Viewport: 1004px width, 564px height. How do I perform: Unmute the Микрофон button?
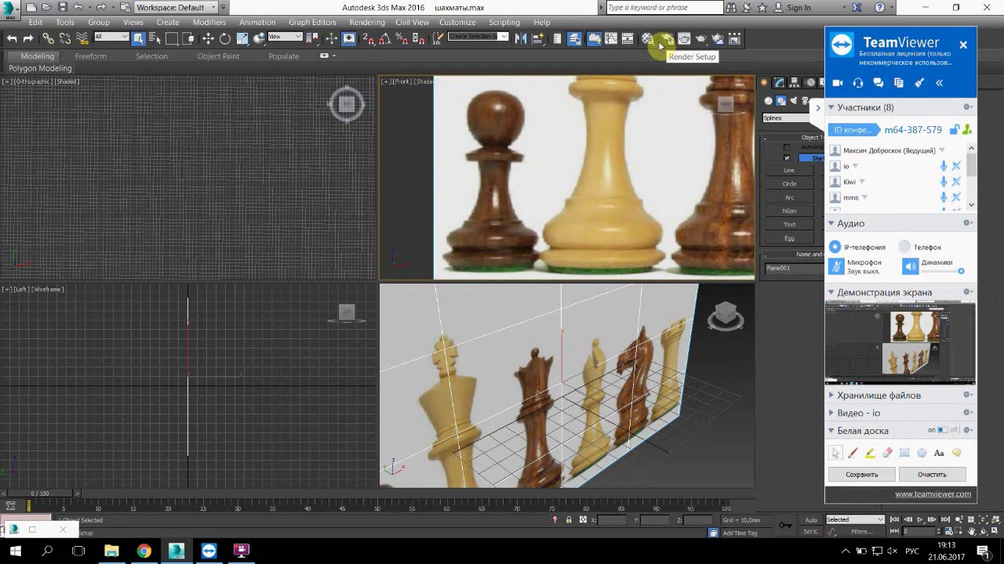tap(836, 267)
